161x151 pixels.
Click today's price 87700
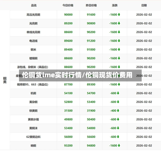(x=68, y=84)
